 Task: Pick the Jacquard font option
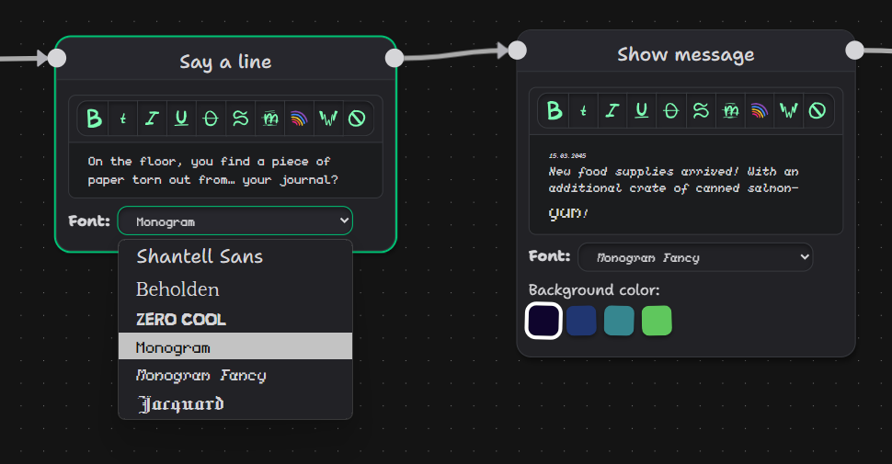[x=180, y=404]
